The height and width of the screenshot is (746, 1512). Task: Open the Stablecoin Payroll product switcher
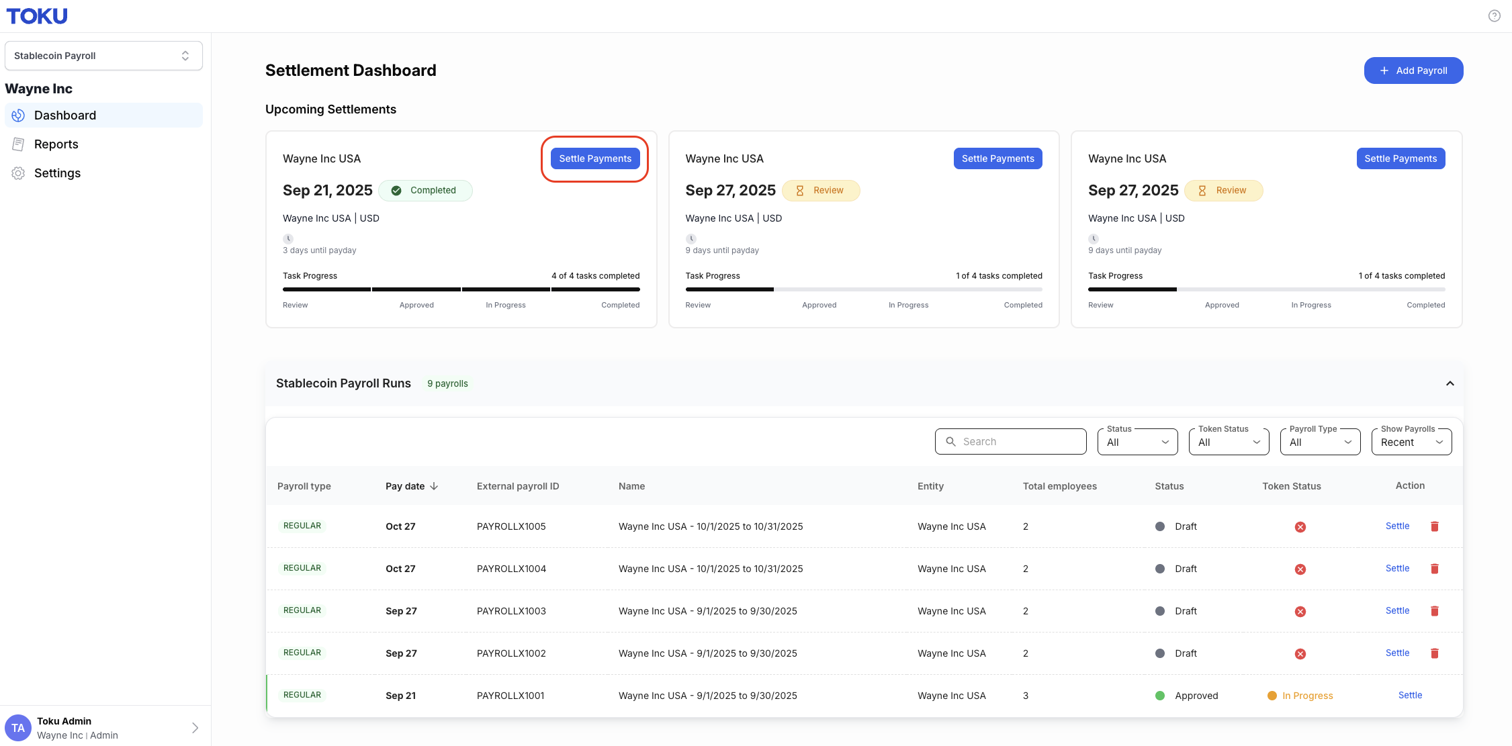(x=103, y=56)
